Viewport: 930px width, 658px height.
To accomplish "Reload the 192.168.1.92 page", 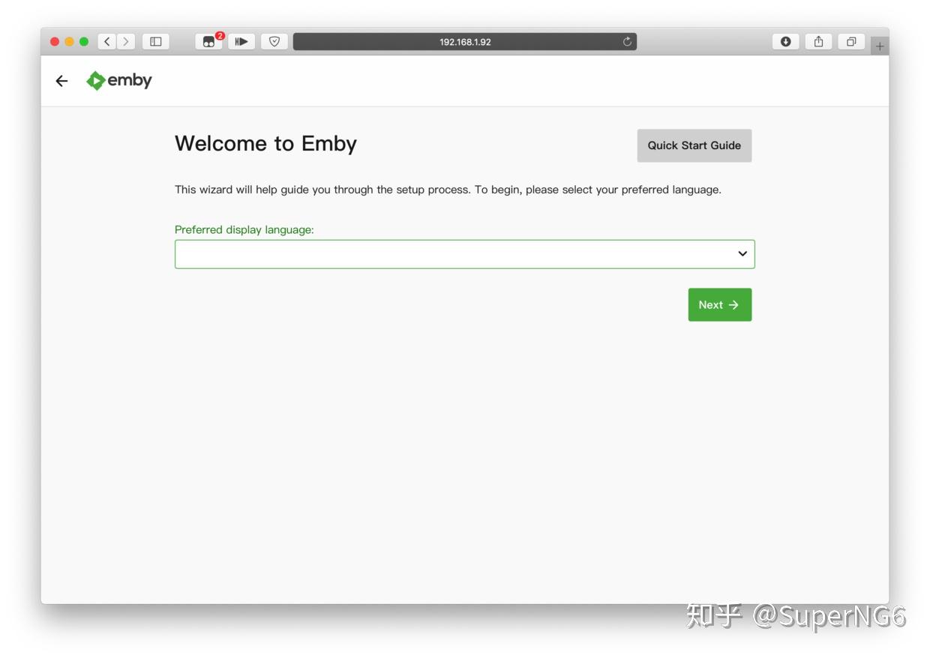I will pos(627,42).
